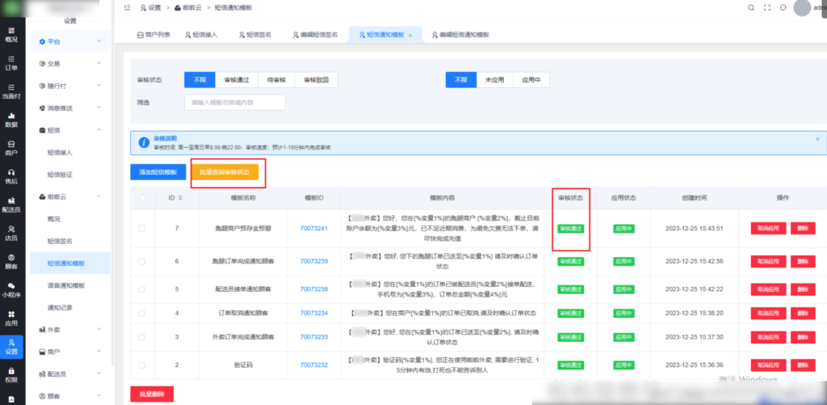Check the row for 订单取消通知顾客
Image resolution: width=827 pixels, height=405 pixels.
point(142,313)
